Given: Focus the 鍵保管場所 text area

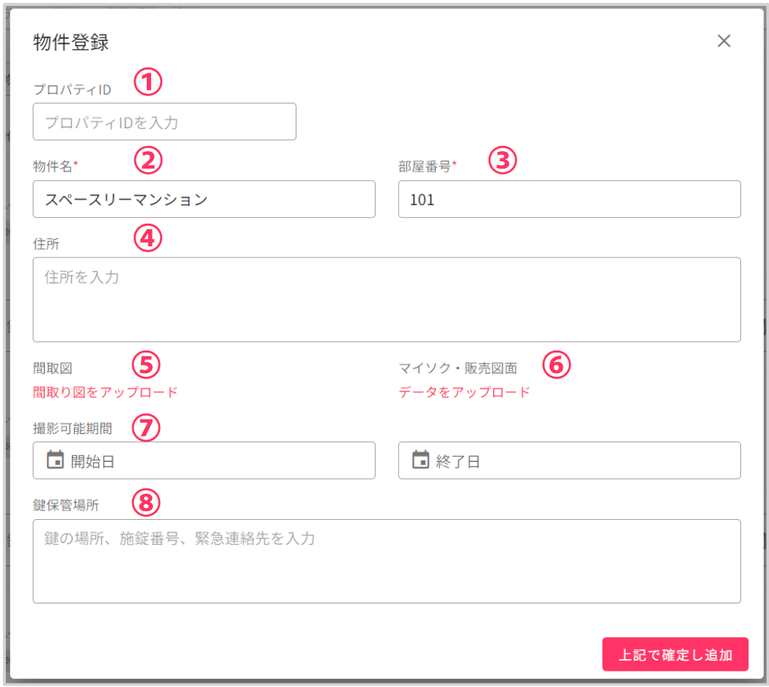Looking at the screenshot, I should coord(387,561).
